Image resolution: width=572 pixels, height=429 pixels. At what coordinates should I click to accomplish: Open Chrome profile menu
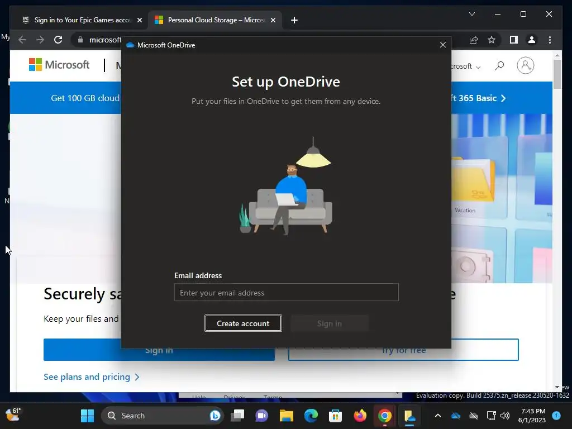click(x=532, y=40)
